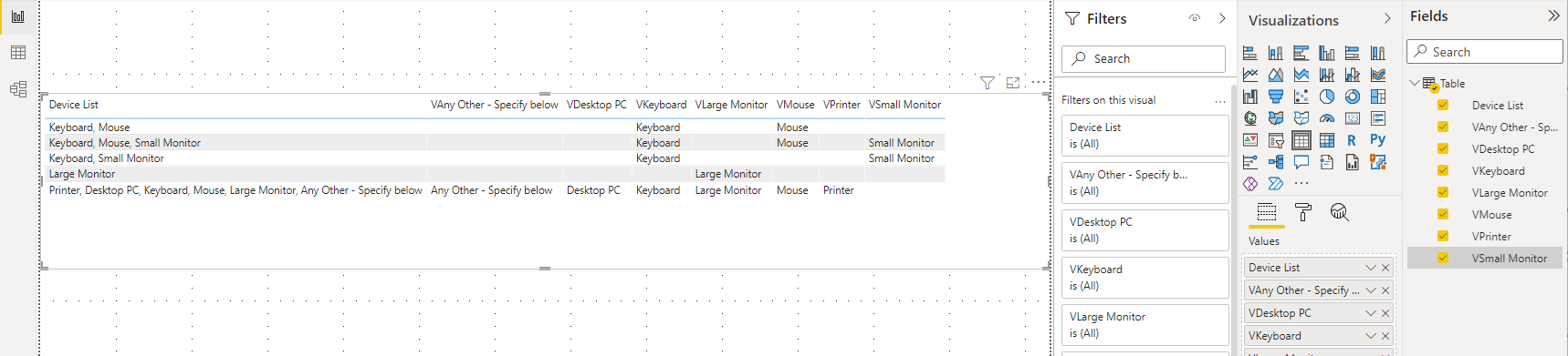Open VDesktop PC filter card
1568x356 pixels.
(1145, 230)
